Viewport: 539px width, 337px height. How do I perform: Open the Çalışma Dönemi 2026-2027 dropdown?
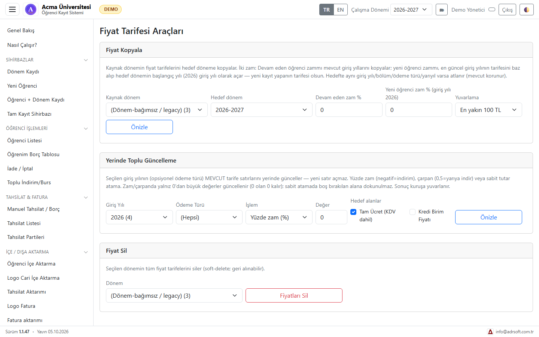pyautogui.click(x=411, y=10)
